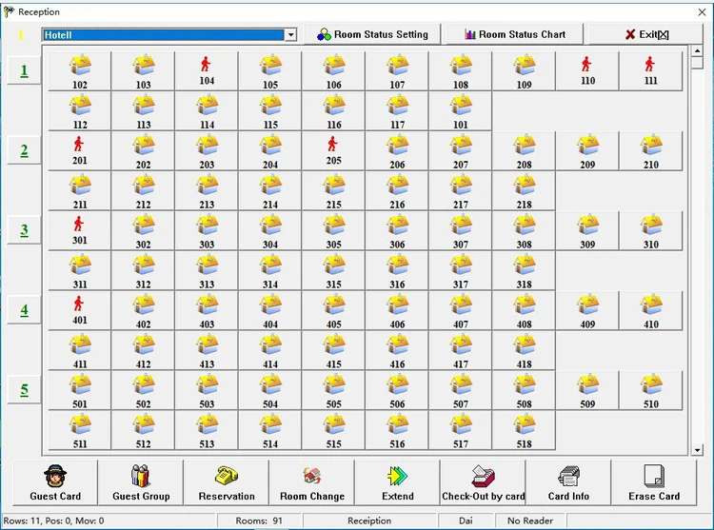Viewport: 714px width, 530px height.
Task: Select the Hotell combo box field
Action: 169,34
